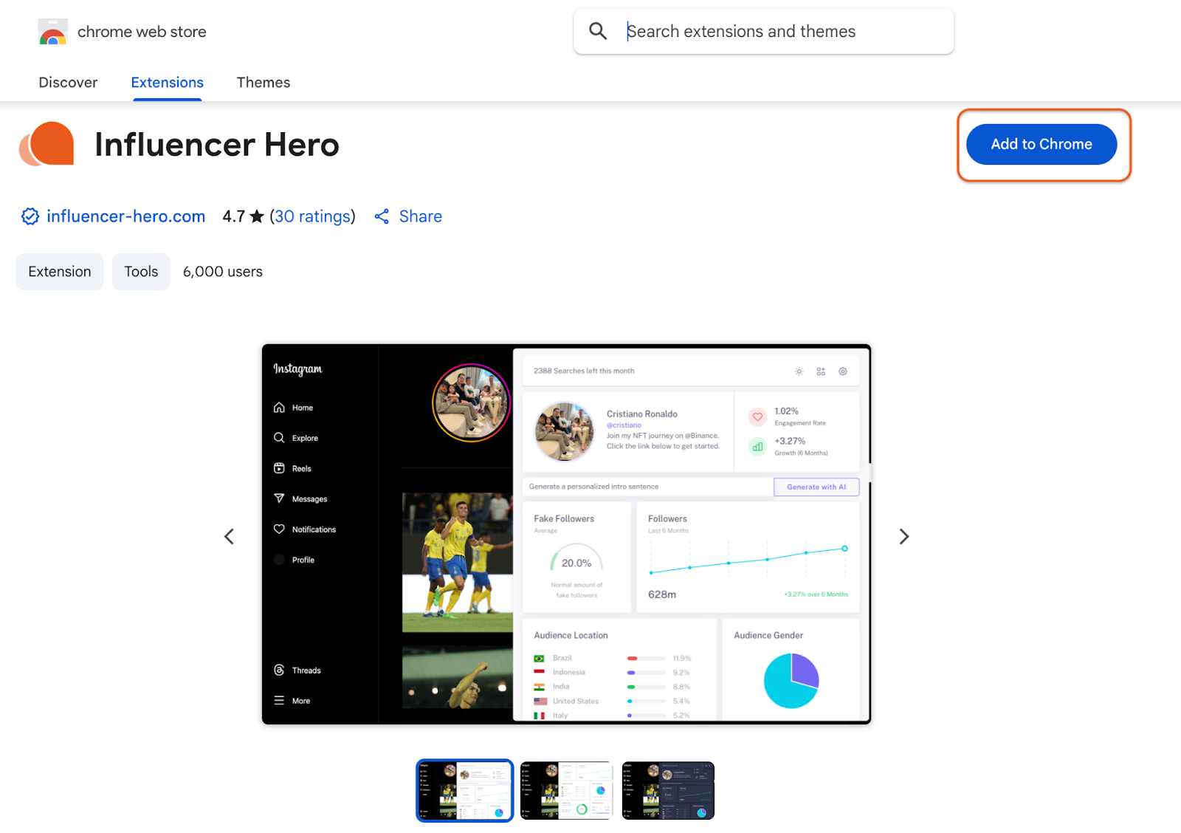Open the Extensions tab
Image resolution: width=1181 pixels, height=833 pixels.
click(x=167, y=83)
